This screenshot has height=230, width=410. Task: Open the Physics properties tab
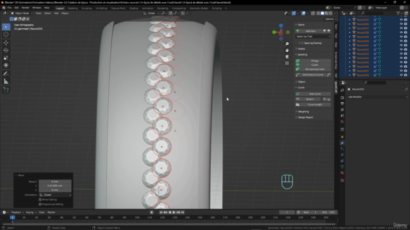click(x=342, y=155)
